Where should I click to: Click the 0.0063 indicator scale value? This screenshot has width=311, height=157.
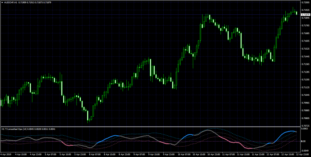(305, 129)
